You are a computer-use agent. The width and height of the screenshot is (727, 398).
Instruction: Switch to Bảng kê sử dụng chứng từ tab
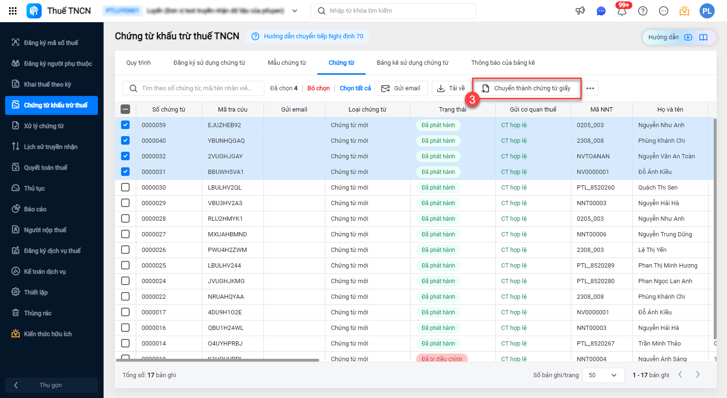pos(412,63)
